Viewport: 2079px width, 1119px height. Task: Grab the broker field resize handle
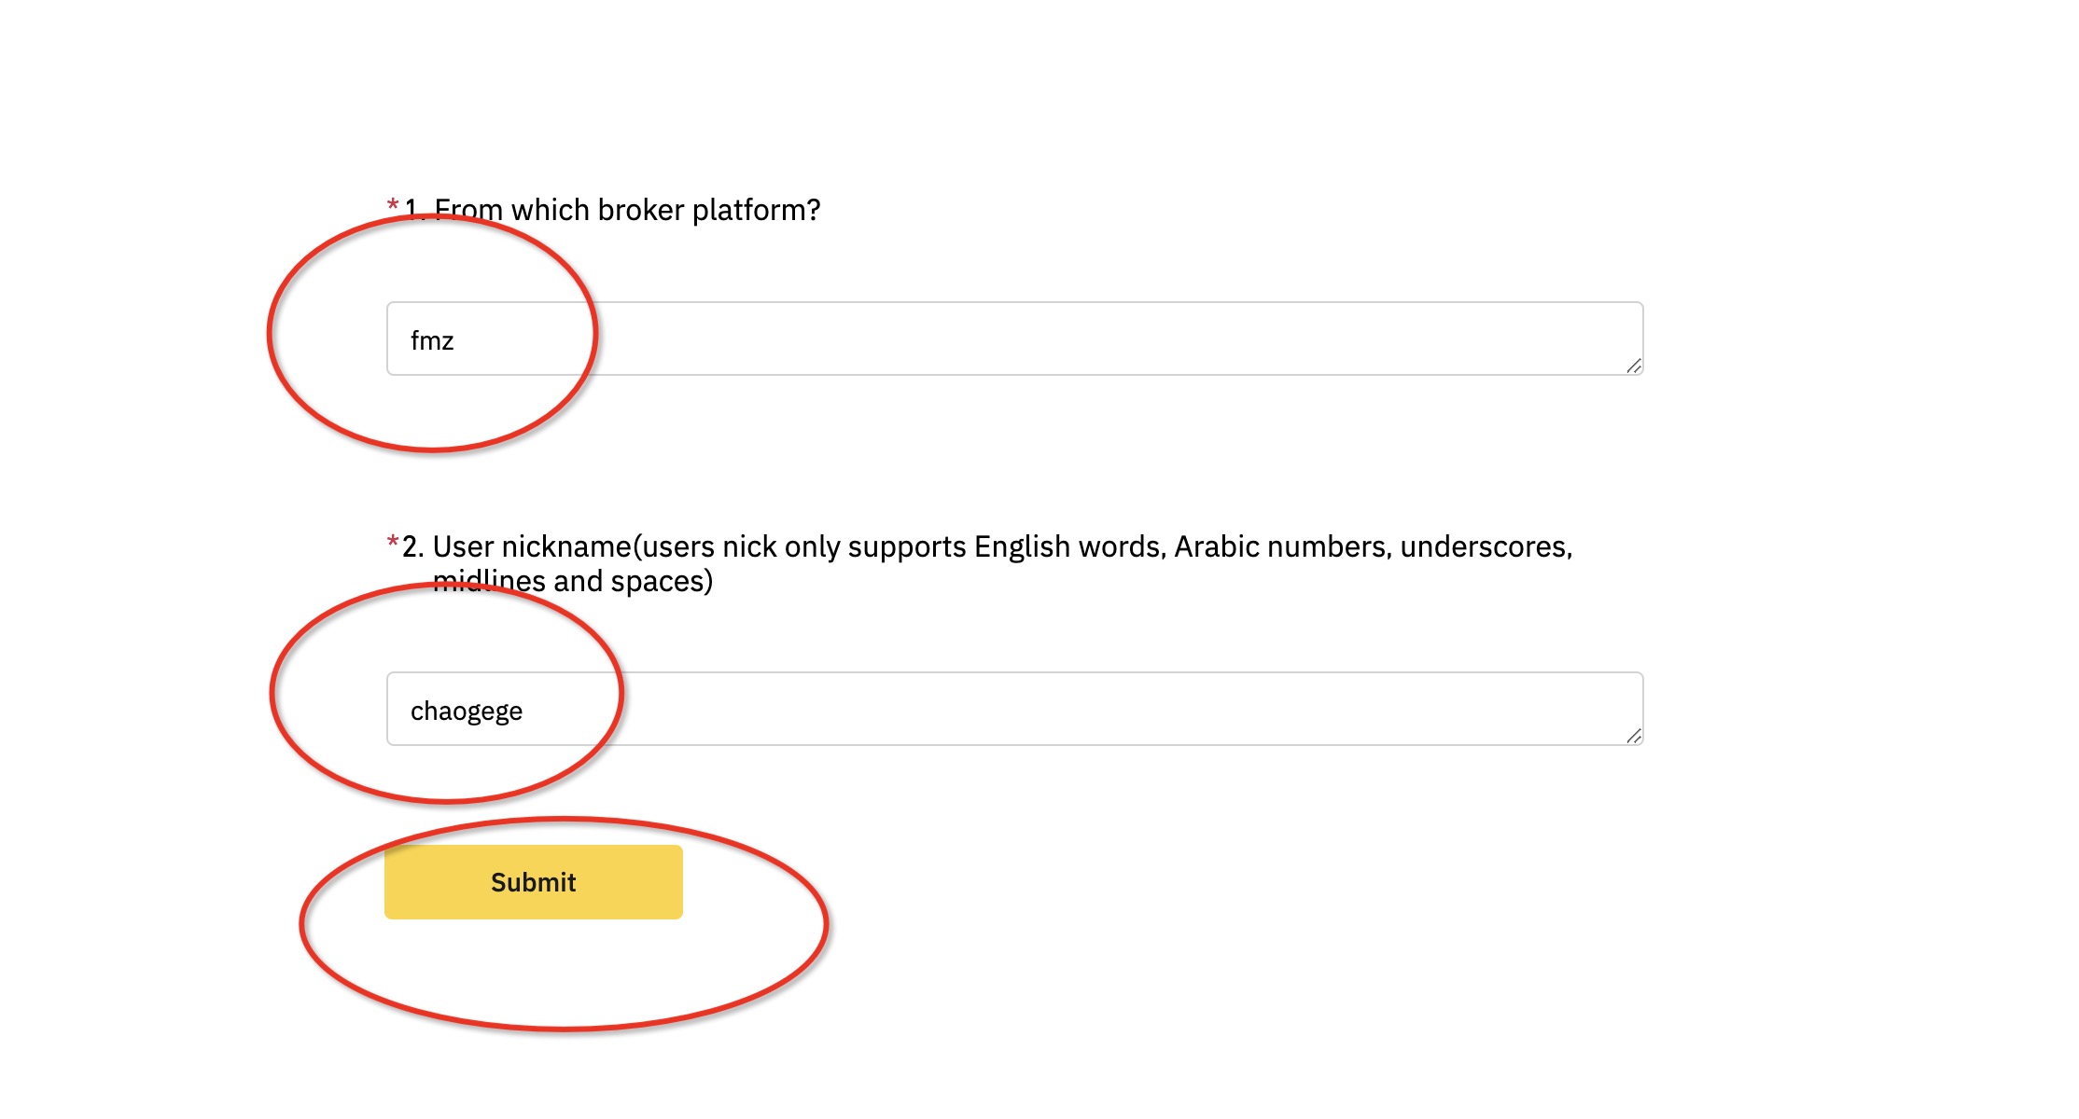[x=1633, y=366]
